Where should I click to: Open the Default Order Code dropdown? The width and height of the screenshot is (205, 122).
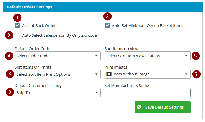pyautogui.click(x=58, y=56)
